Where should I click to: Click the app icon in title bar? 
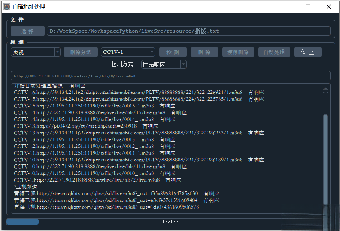point(6,7)
